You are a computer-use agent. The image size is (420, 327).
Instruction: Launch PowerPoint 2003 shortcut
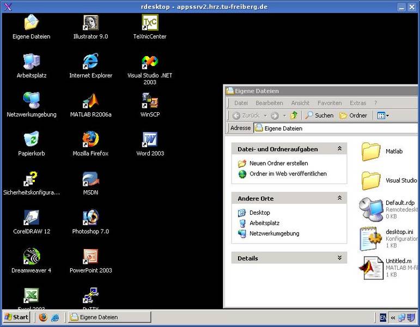[x=90, y=261]
